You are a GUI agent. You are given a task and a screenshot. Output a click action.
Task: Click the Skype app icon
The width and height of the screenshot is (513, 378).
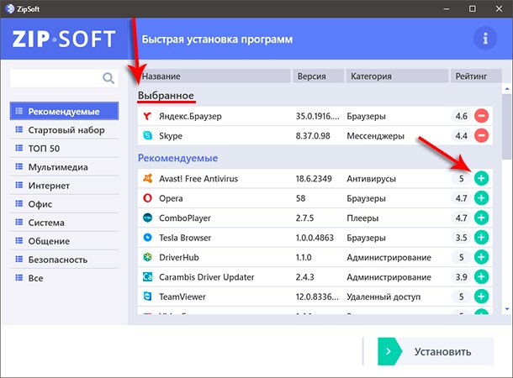(x=147, y=135)
